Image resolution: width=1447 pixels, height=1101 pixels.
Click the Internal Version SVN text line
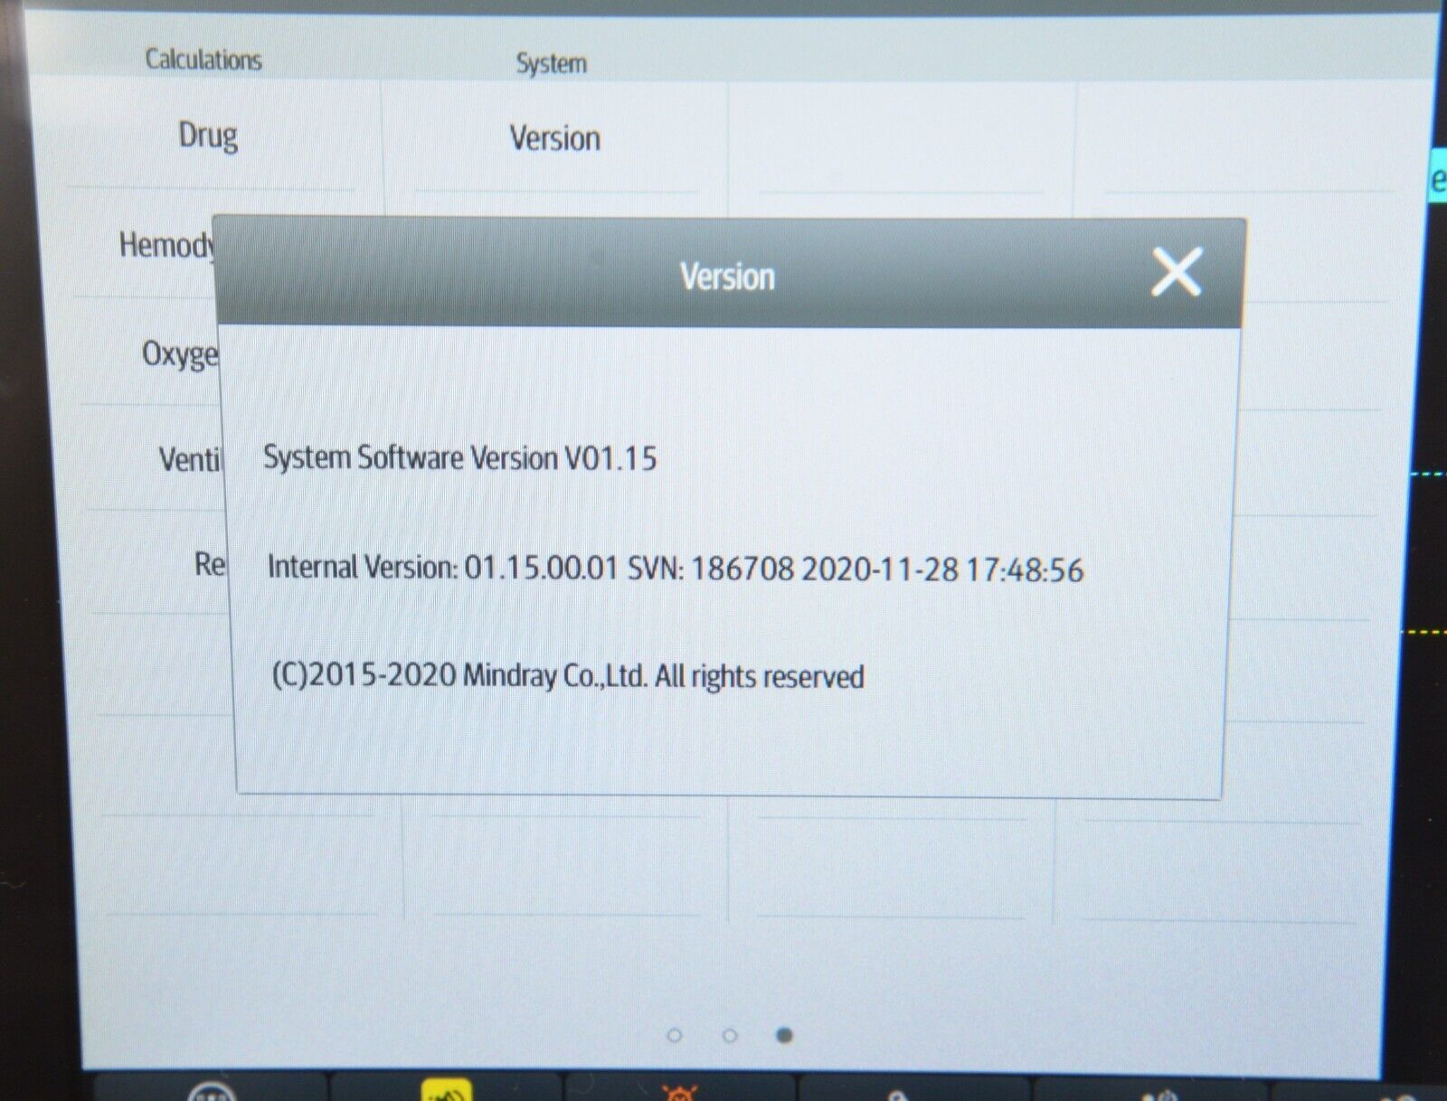675,569
